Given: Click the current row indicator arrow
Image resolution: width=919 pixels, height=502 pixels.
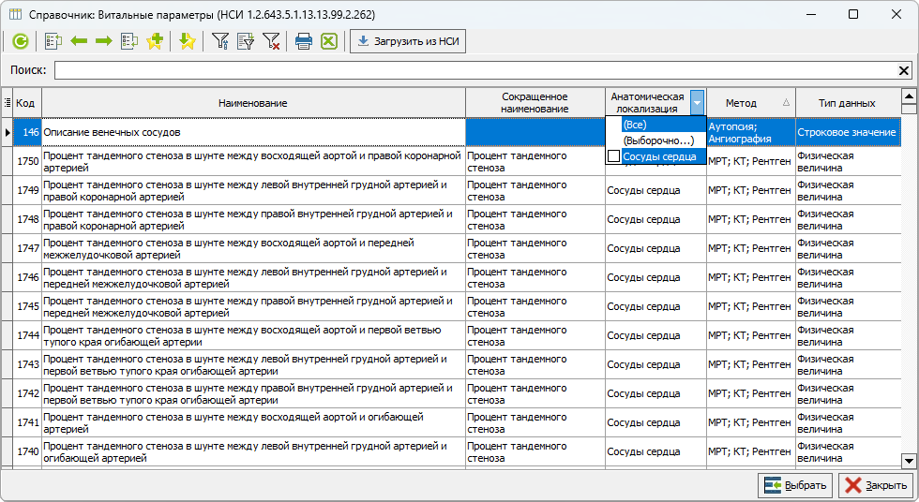Looking at the screenshot, I should 8,132.
